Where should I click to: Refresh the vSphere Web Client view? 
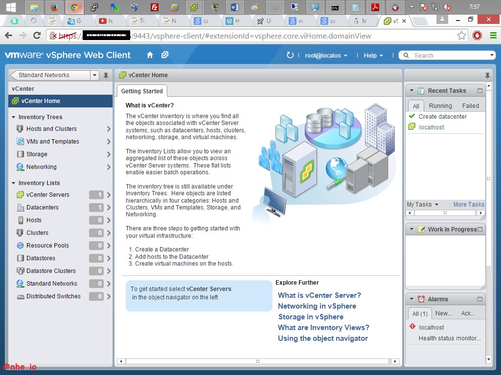pos(290,55)
